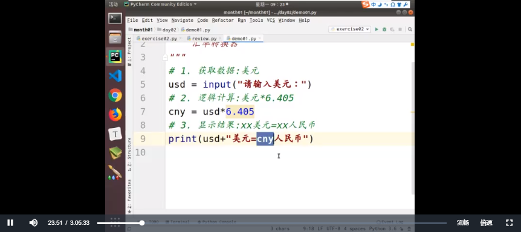
Task: Open the 流畅 video quality selector
Action: pos(463,223)
